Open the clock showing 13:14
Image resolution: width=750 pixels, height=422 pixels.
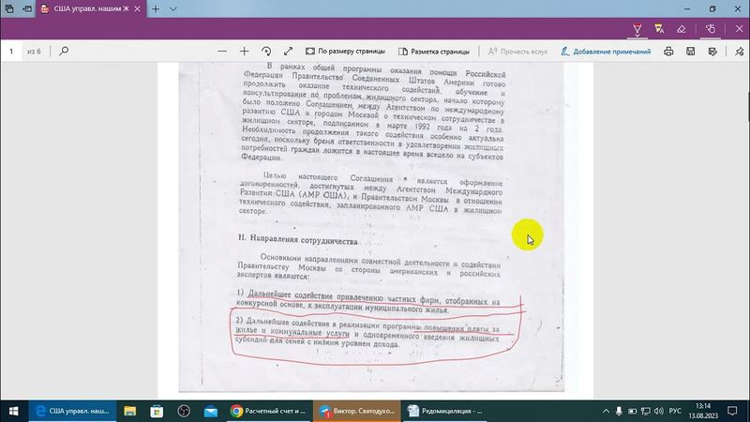coord(703,411)
